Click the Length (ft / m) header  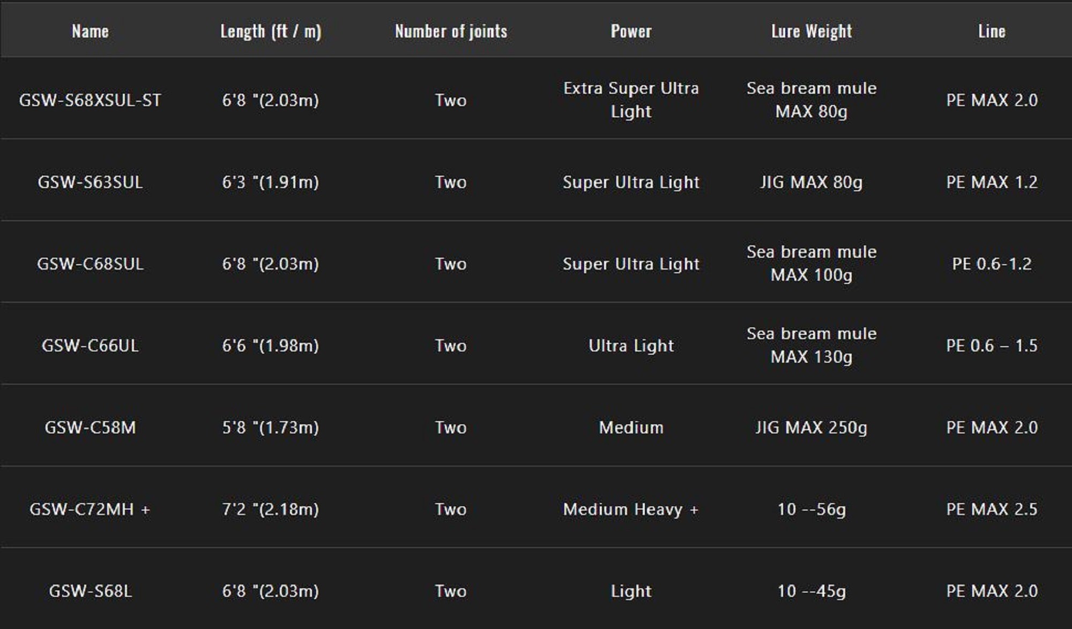pos(271,31)
